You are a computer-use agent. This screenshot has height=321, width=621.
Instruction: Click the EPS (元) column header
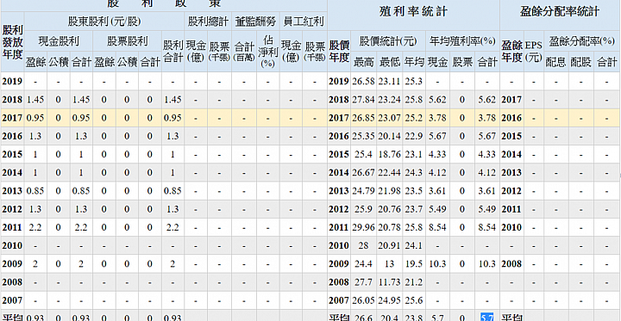[534, 52]
